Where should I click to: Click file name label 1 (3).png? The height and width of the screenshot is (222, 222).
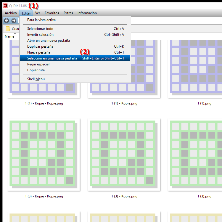point(204,196)
